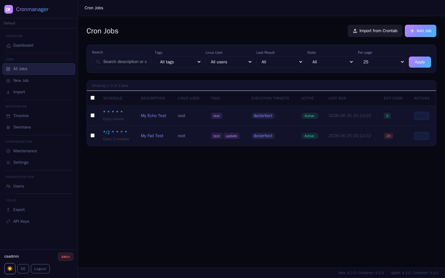The image size is (445, 278).
Task: Click the Add Job button
Action: click(x=421, y=31)
